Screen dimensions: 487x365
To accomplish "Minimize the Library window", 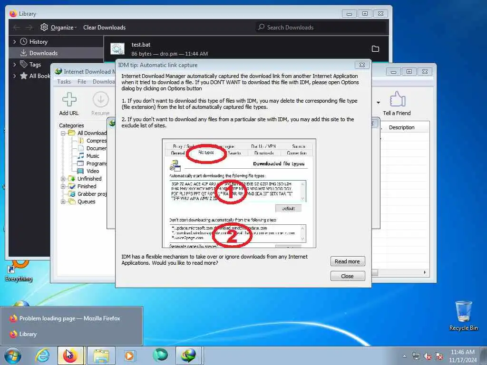I will point(349,14).
